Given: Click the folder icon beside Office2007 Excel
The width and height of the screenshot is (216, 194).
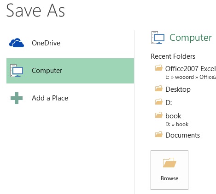Looking at the screenshot, I should coord(159,68).
